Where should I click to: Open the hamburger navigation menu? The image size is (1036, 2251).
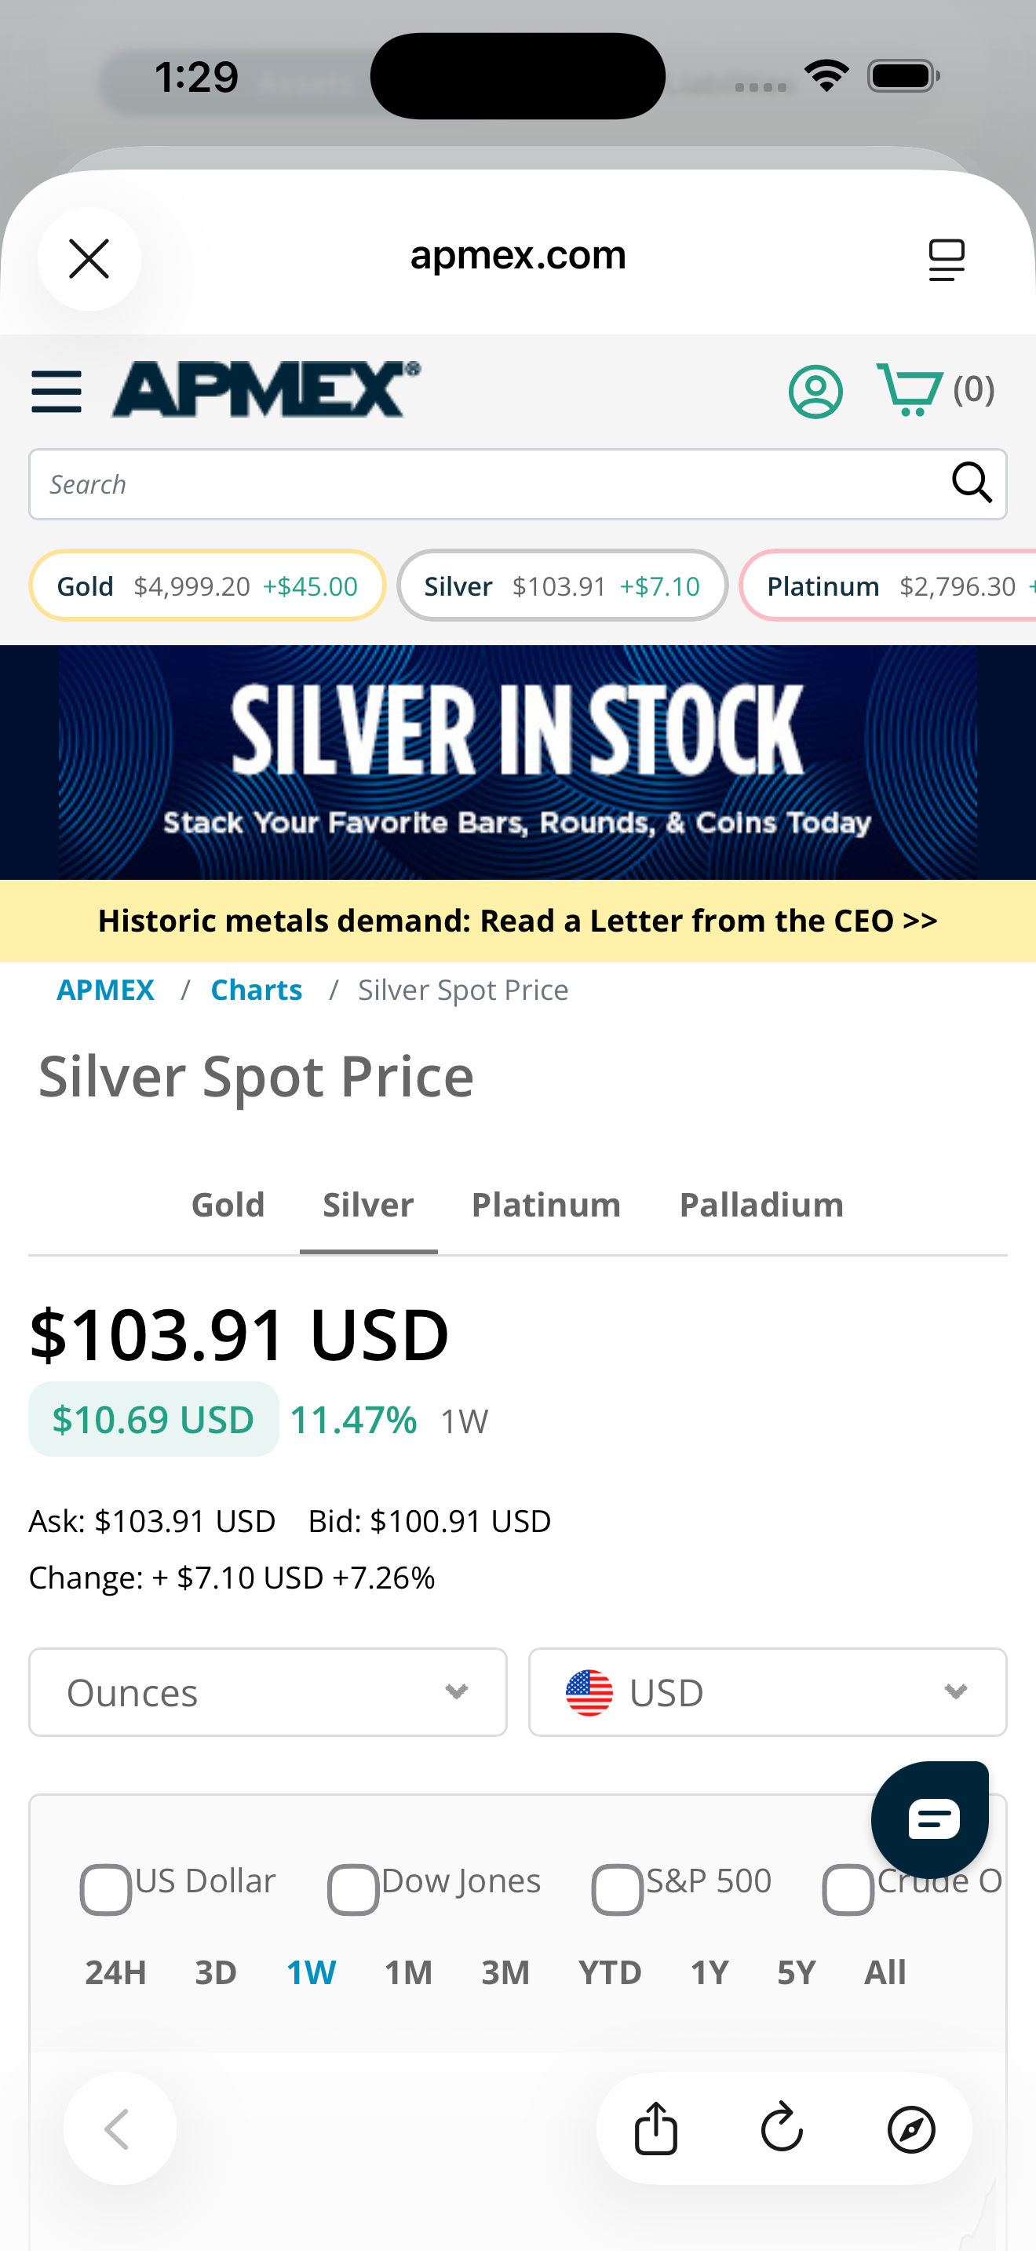pos(57,391)
